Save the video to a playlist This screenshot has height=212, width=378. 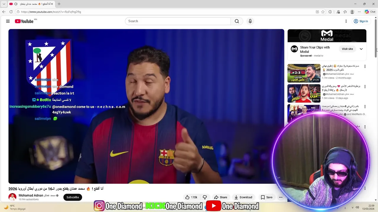(x=266, y=197)
